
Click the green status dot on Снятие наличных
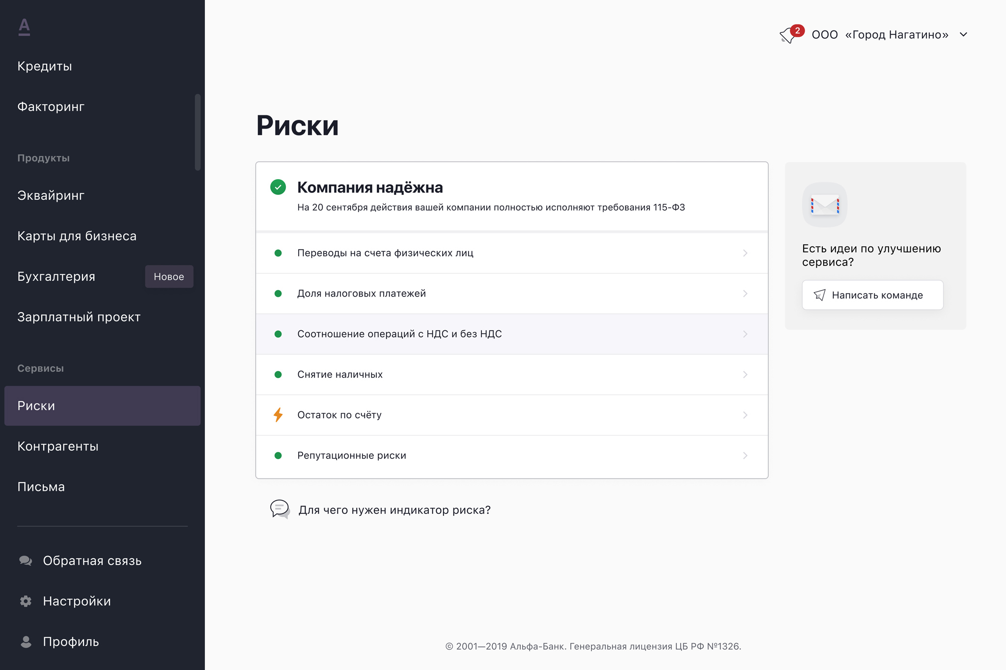[279, 374]
